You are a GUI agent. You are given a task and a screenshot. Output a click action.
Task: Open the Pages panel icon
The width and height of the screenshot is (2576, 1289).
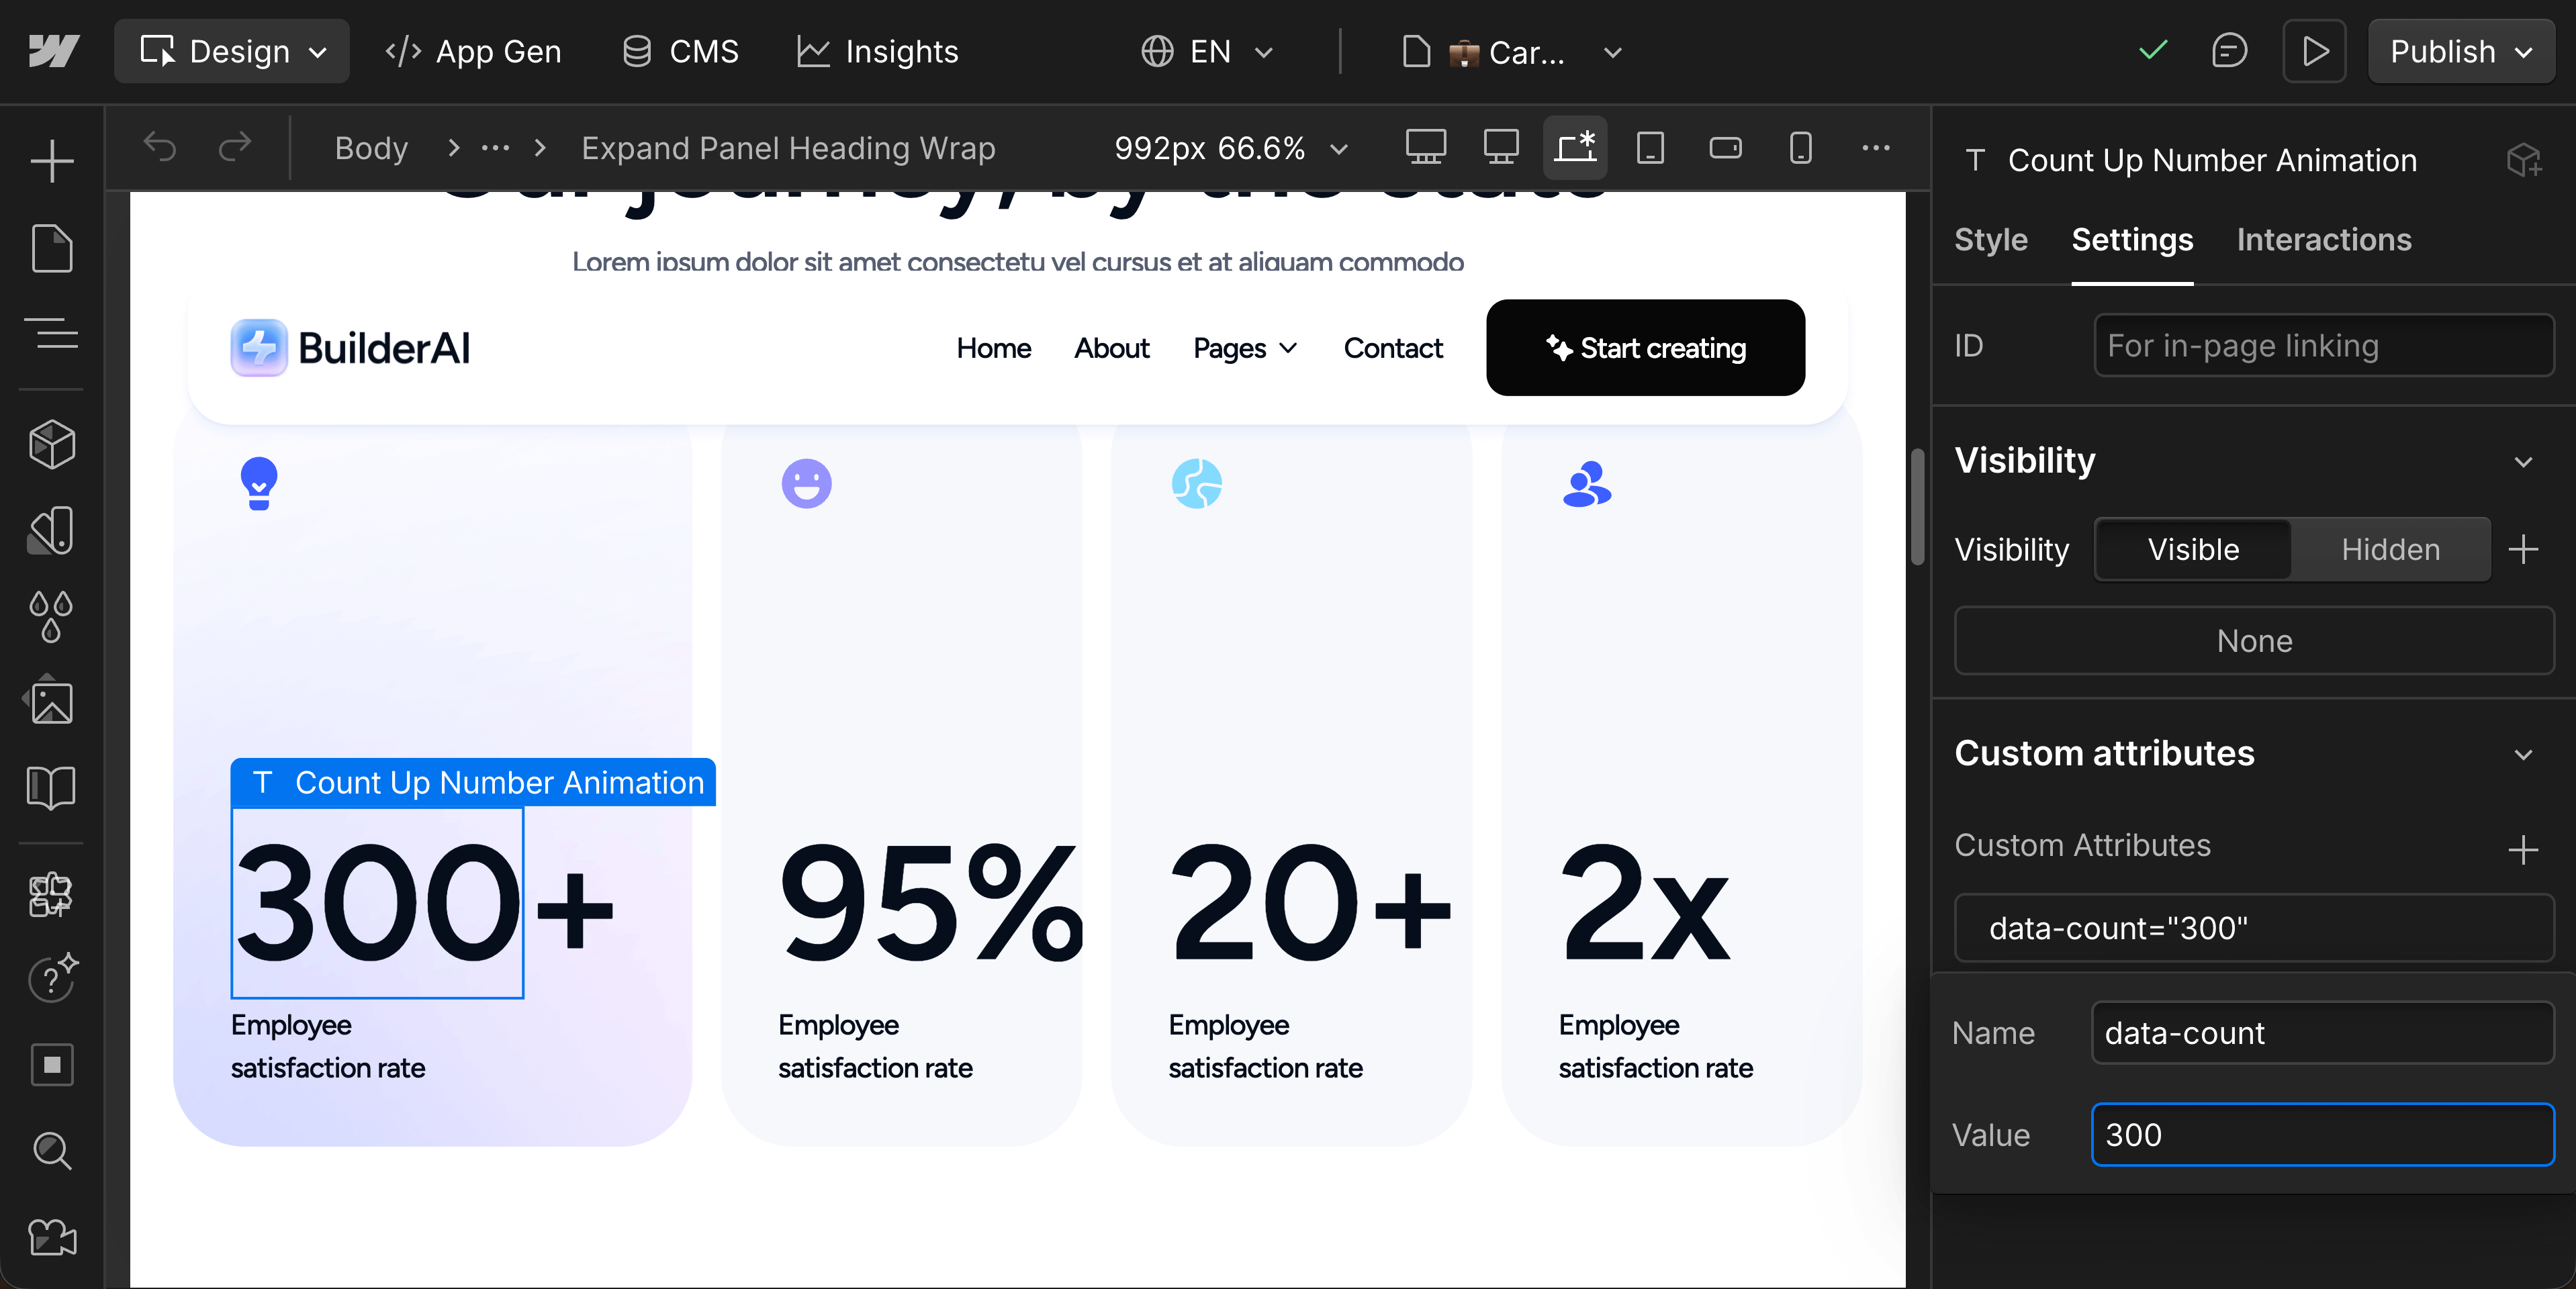click(x=52, y=248)
